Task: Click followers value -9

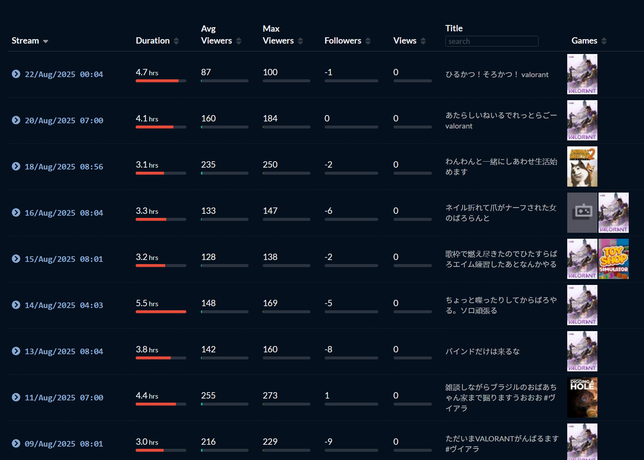Action: point(328,442)
